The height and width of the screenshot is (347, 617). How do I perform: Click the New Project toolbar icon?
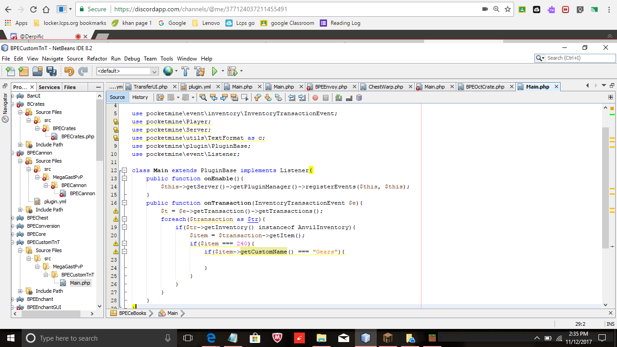pyautogui.click(x=23, y=71)
